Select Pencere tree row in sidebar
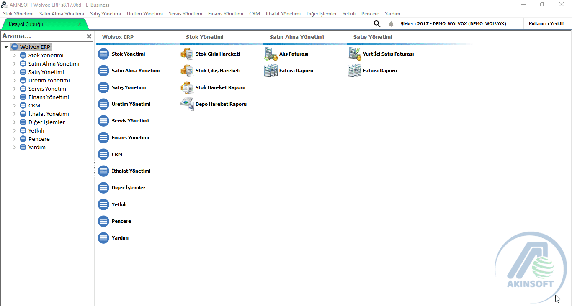572x306 pixels. [39, 139]
